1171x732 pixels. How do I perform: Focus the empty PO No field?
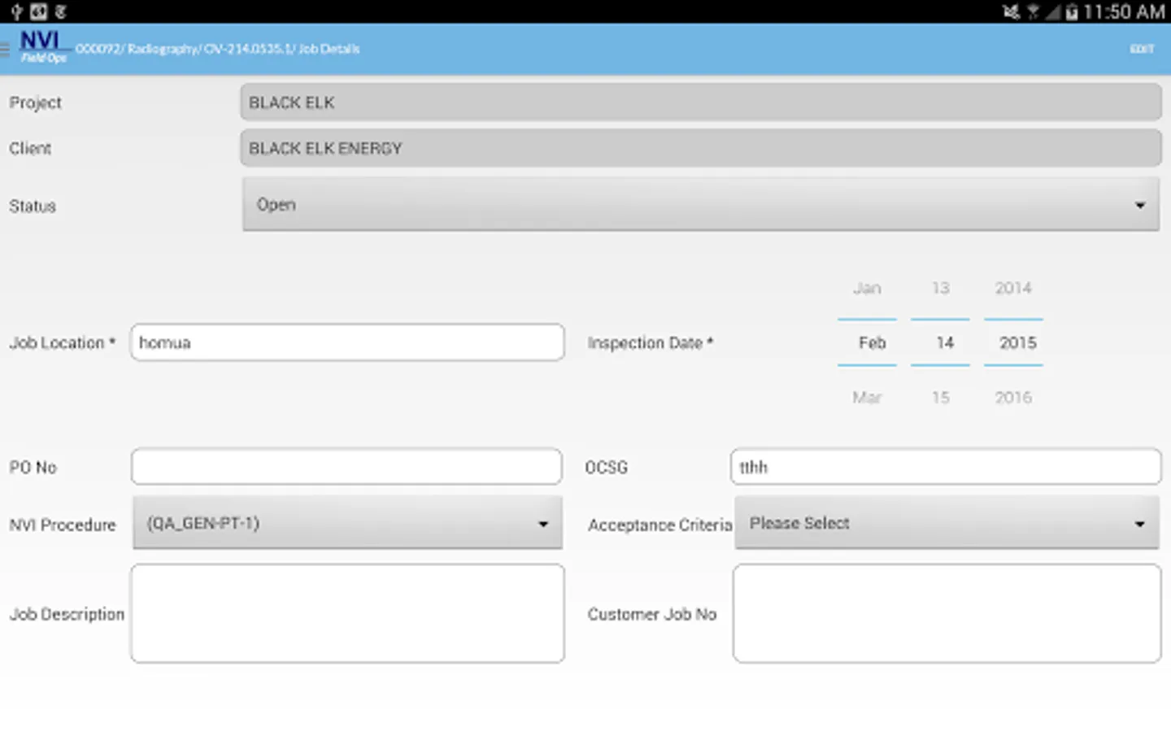[x=346, y=467]
